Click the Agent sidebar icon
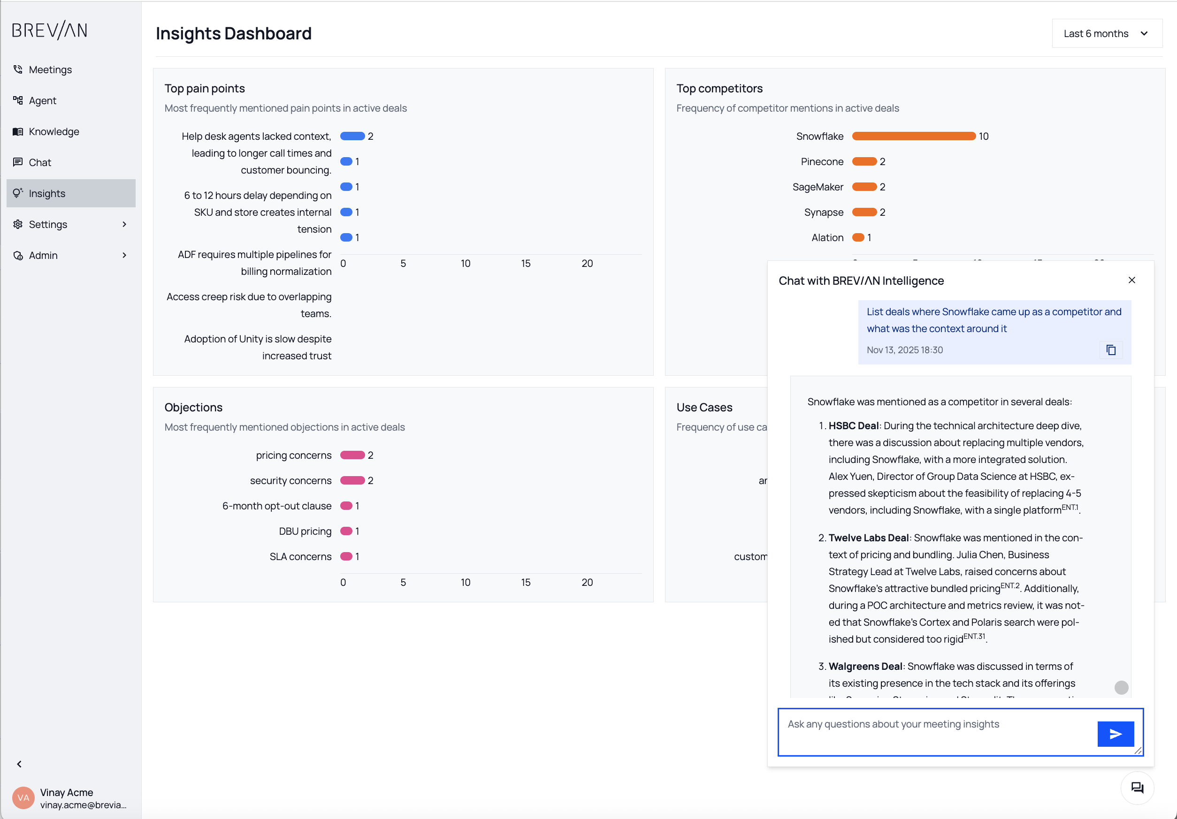 [18, 100]
